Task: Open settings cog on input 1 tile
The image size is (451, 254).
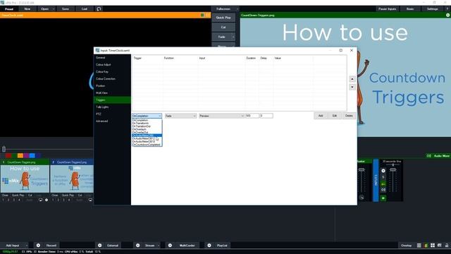Action: [47, 200]
